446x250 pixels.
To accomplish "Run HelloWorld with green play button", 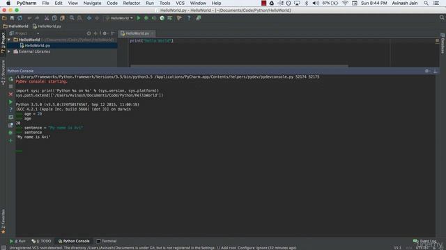I will pos(139,18).
